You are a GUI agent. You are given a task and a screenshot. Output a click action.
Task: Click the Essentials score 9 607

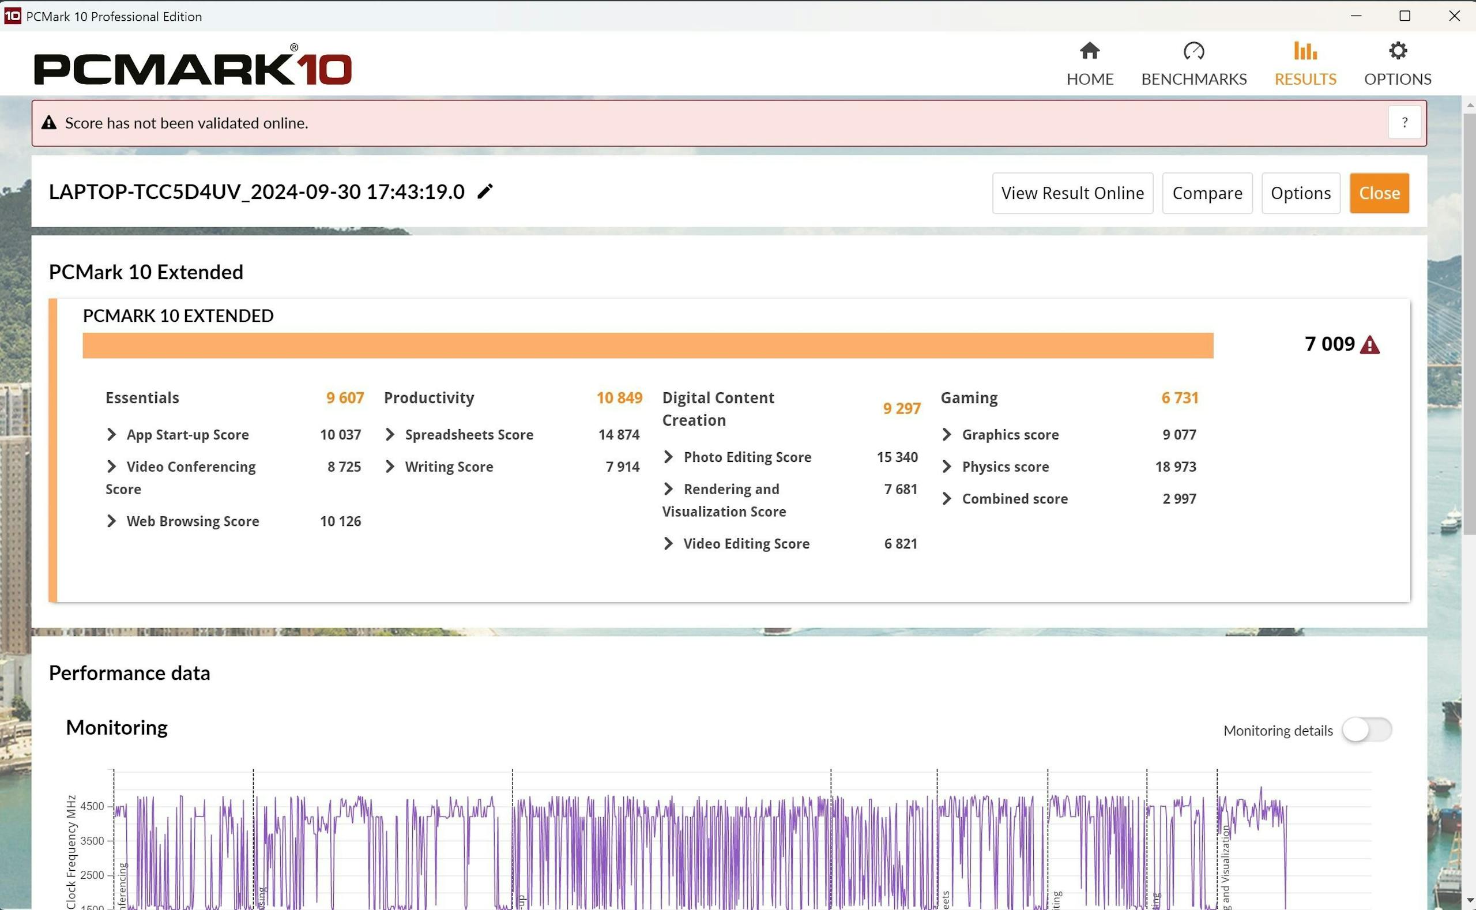[x=345, y=398]
